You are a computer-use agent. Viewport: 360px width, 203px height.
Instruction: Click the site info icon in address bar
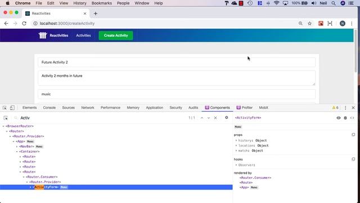pos(35,24)
